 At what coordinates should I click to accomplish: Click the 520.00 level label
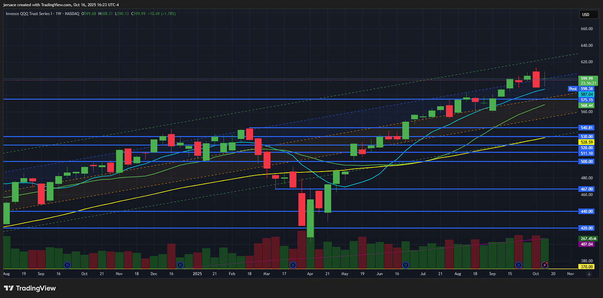click(587, 148)
